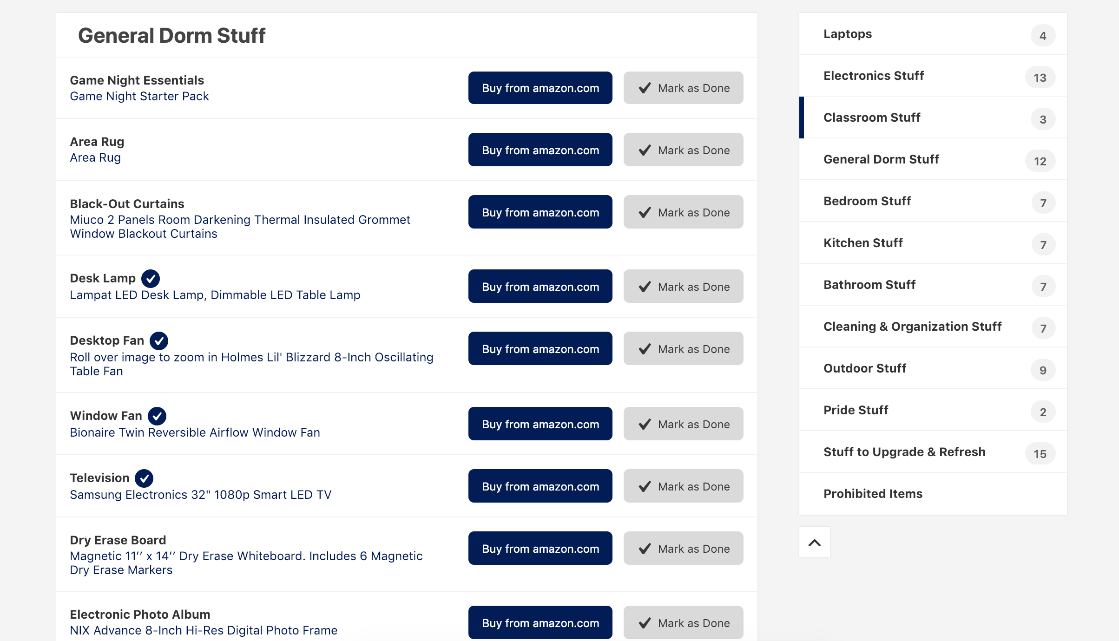Click the Stuff to Upgrade count badge 15

(x=1040, y=454)
